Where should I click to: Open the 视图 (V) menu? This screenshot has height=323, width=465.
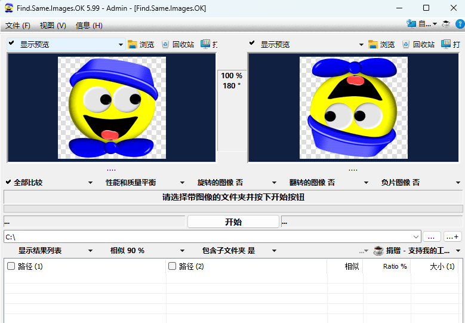[x=53, y=26]
